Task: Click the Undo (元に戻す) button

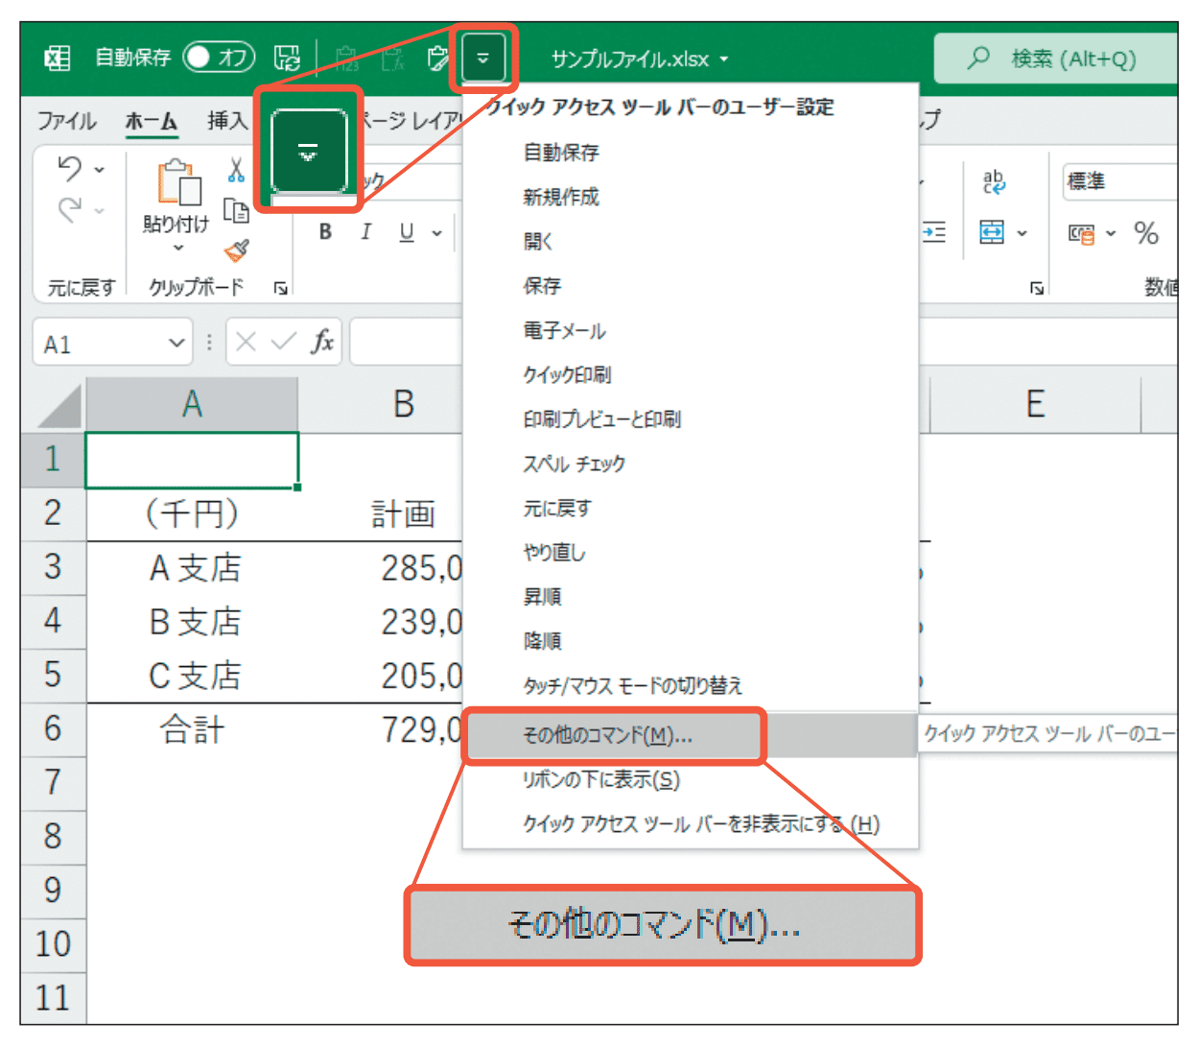Action: point(70,169)
